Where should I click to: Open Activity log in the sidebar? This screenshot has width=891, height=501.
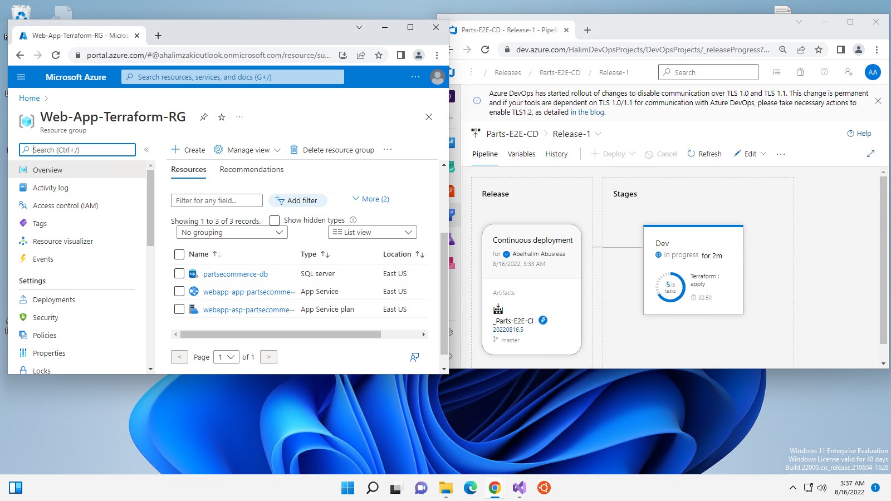coord(50,188)
